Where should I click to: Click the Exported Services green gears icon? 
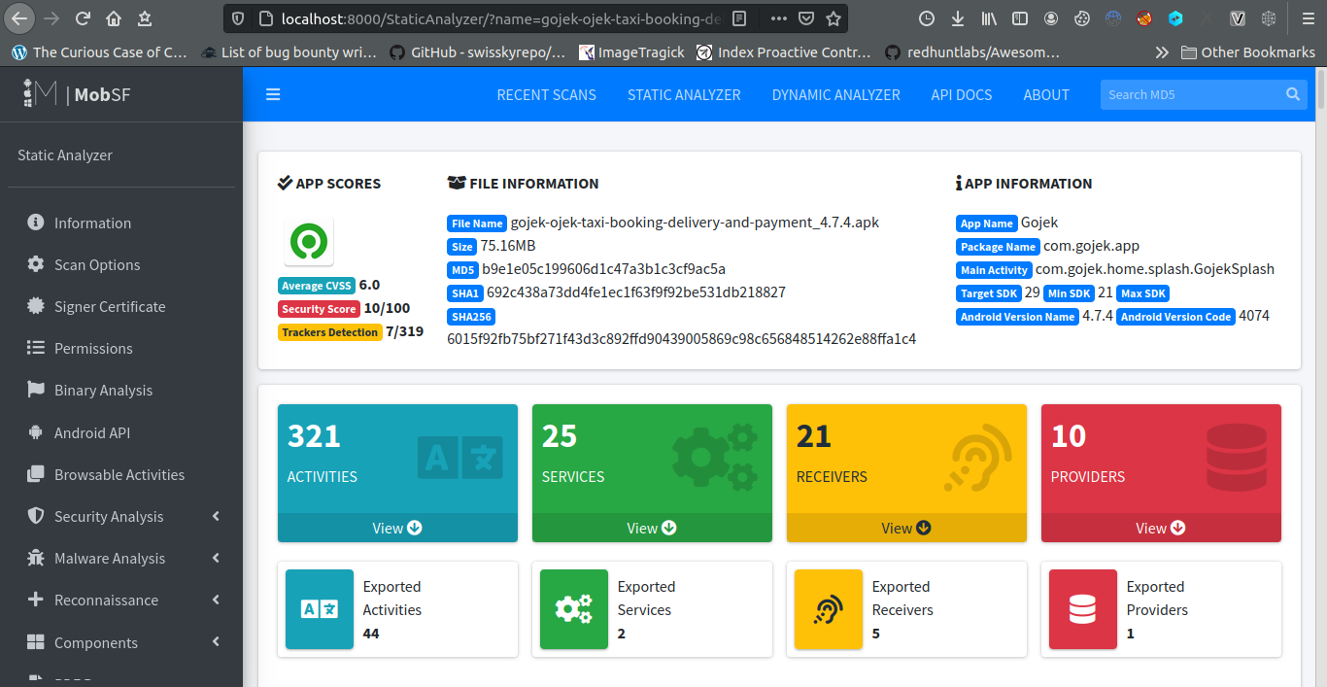pos(574,609)
